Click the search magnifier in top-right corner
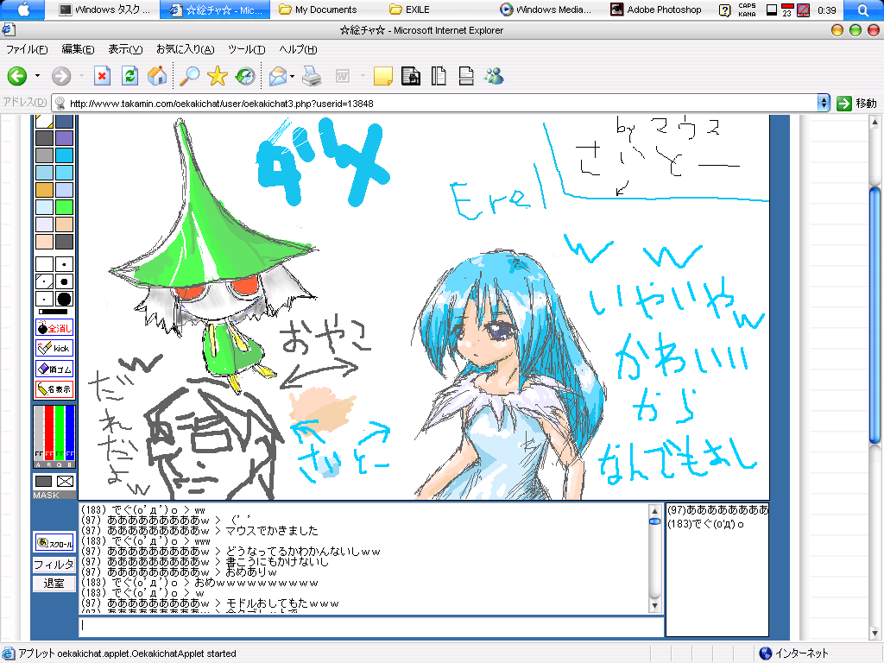 (863, 9)
